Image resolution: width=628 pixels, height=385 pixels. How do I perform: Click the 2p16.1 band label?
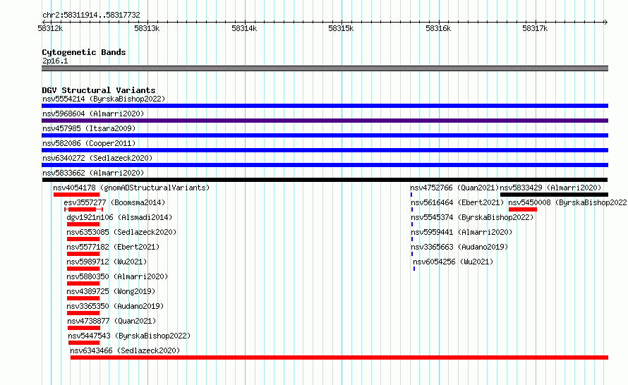tap(55, 61)
